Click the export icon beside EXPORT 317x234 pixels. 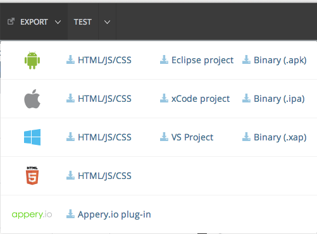pyautogui.click(x=11, y=22)
